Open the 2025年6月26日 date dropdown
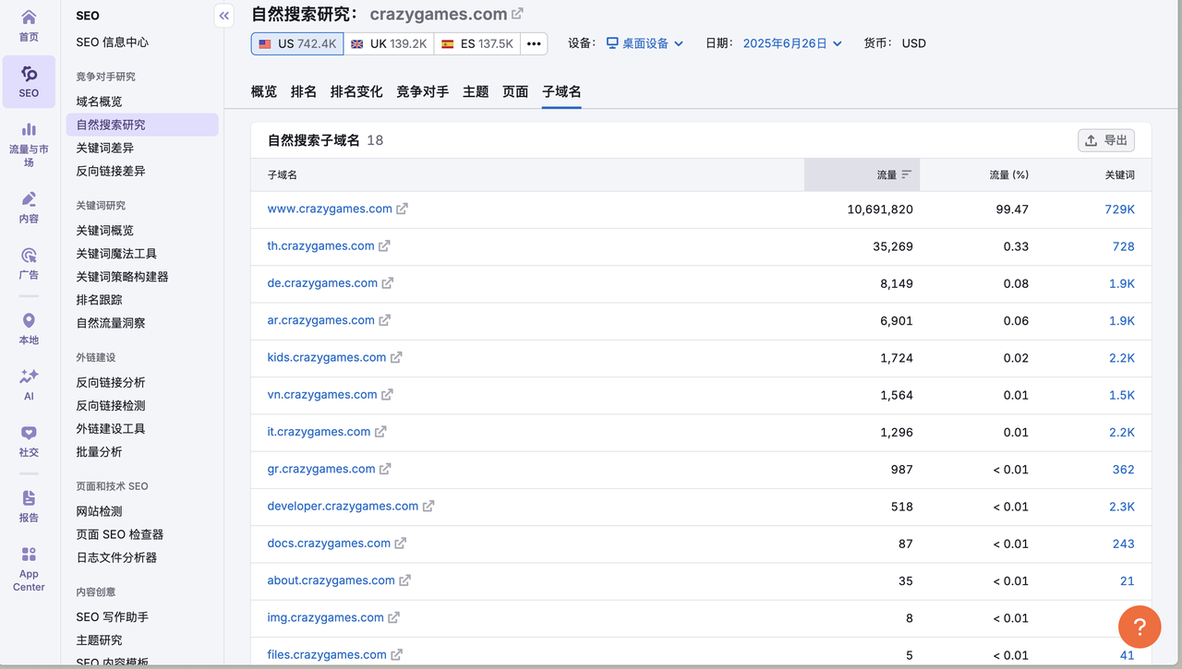 tap(792, 43)
